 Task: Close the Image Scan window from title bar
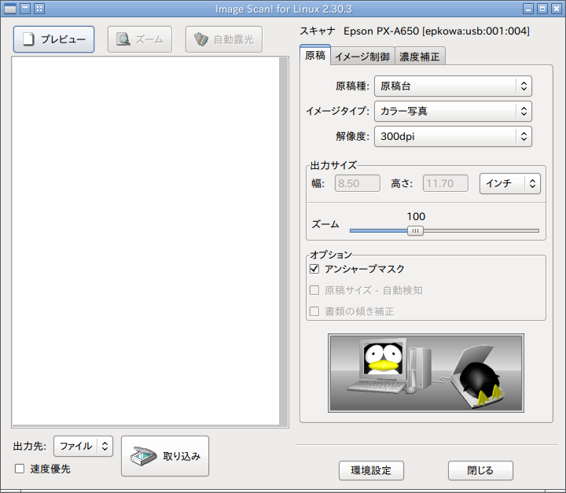[556, 9]
